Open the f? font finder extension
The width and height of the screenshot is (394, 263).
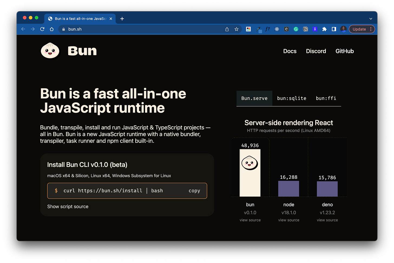[x=267, y=29]
